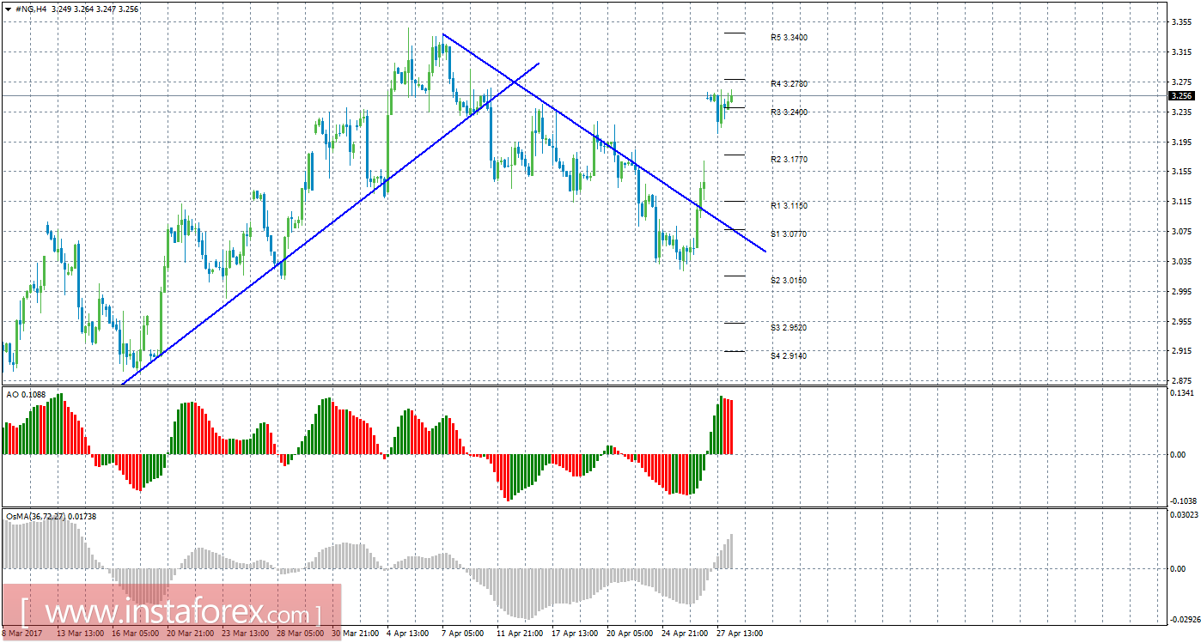Select the R3 3.2400 pivot label

(789, 112)
